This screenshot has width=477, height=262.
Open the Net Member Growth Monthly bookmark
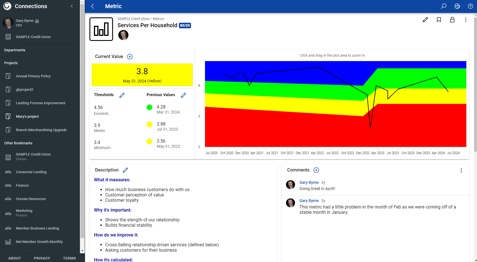tap(40, 242)
